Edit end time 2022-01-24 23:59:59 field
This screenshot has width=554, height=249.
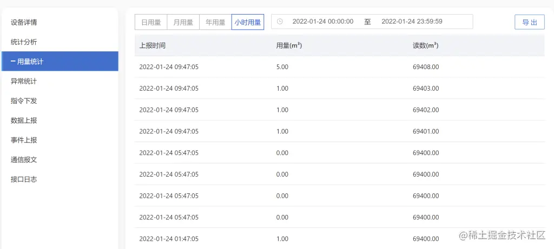(x=412, y=22)
